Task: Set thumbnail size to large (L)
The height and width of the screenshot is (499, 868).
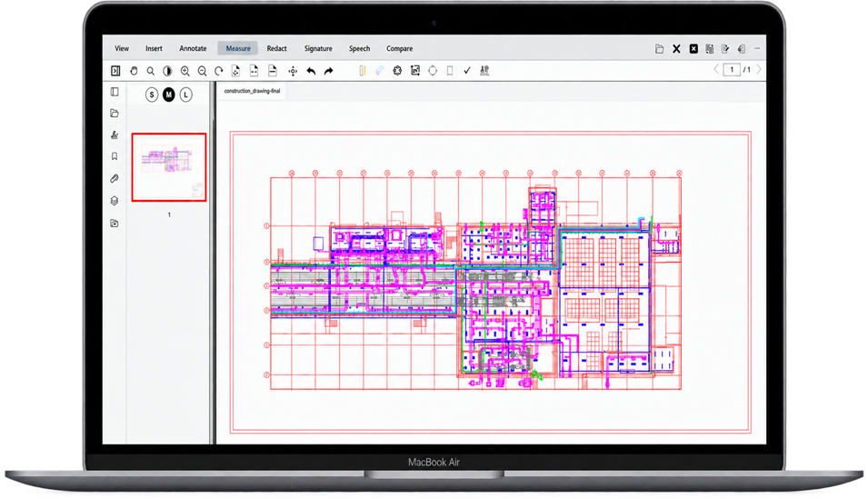Action: point(186,95)
